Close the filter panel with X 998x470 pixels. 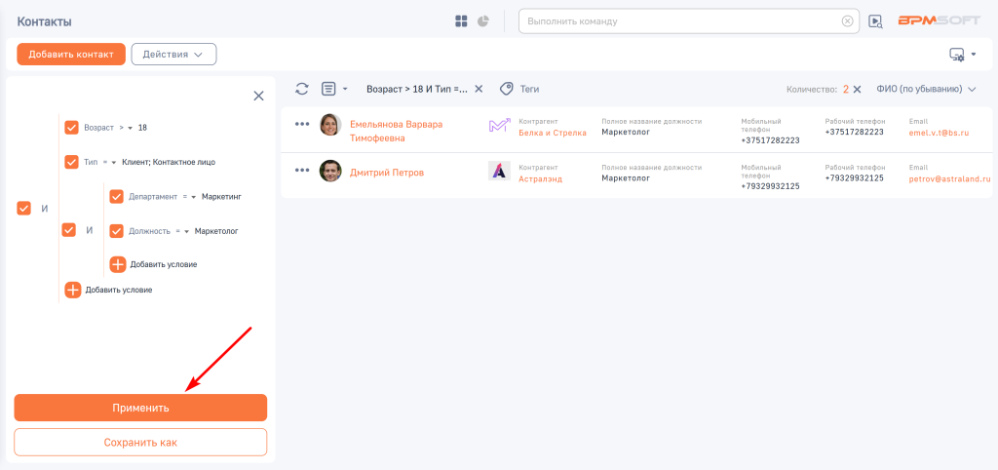coord(258,96)
